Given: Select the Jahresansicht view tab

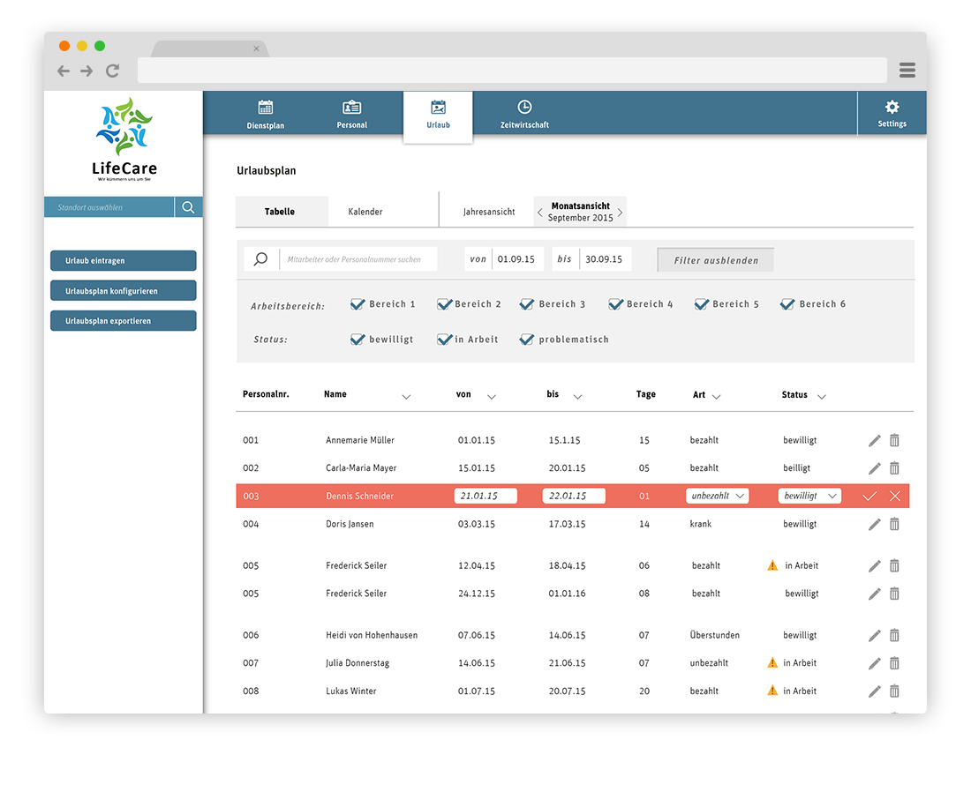Looking at the screenshot, I should pyautogui.click(x=489, y=212).
